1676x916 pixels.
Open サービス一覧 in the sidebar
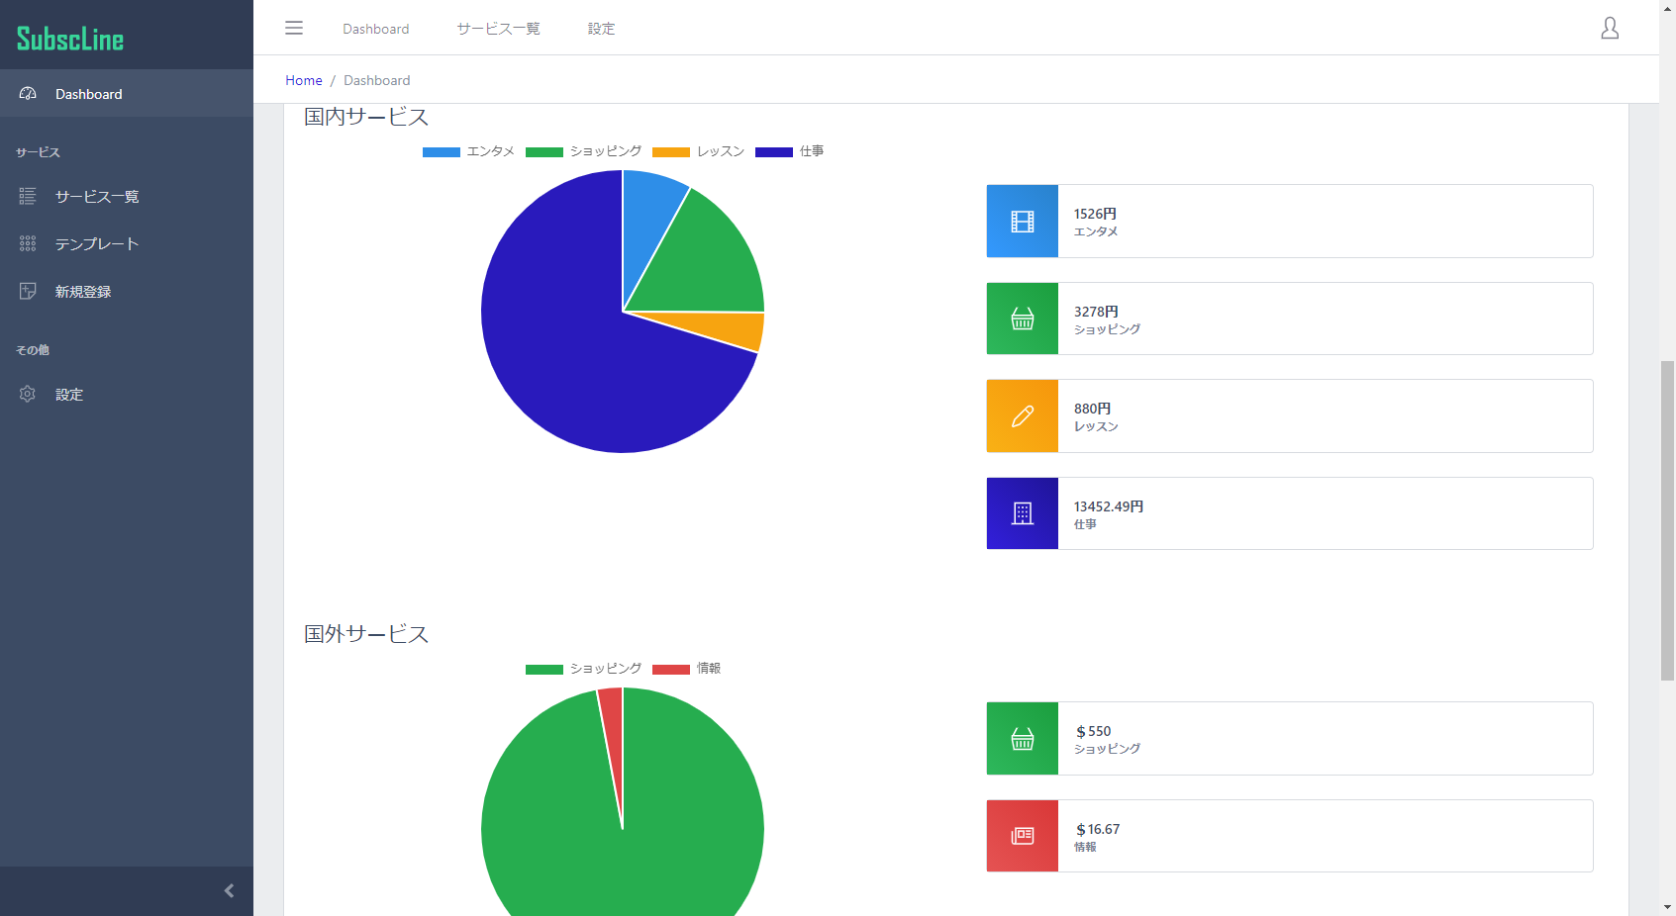point(97,197)
